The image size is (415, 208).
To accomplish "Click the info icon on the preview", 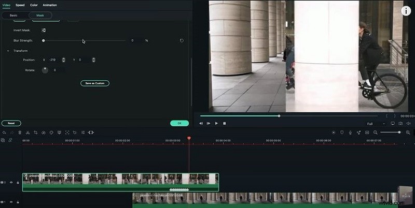I will 406,10.
